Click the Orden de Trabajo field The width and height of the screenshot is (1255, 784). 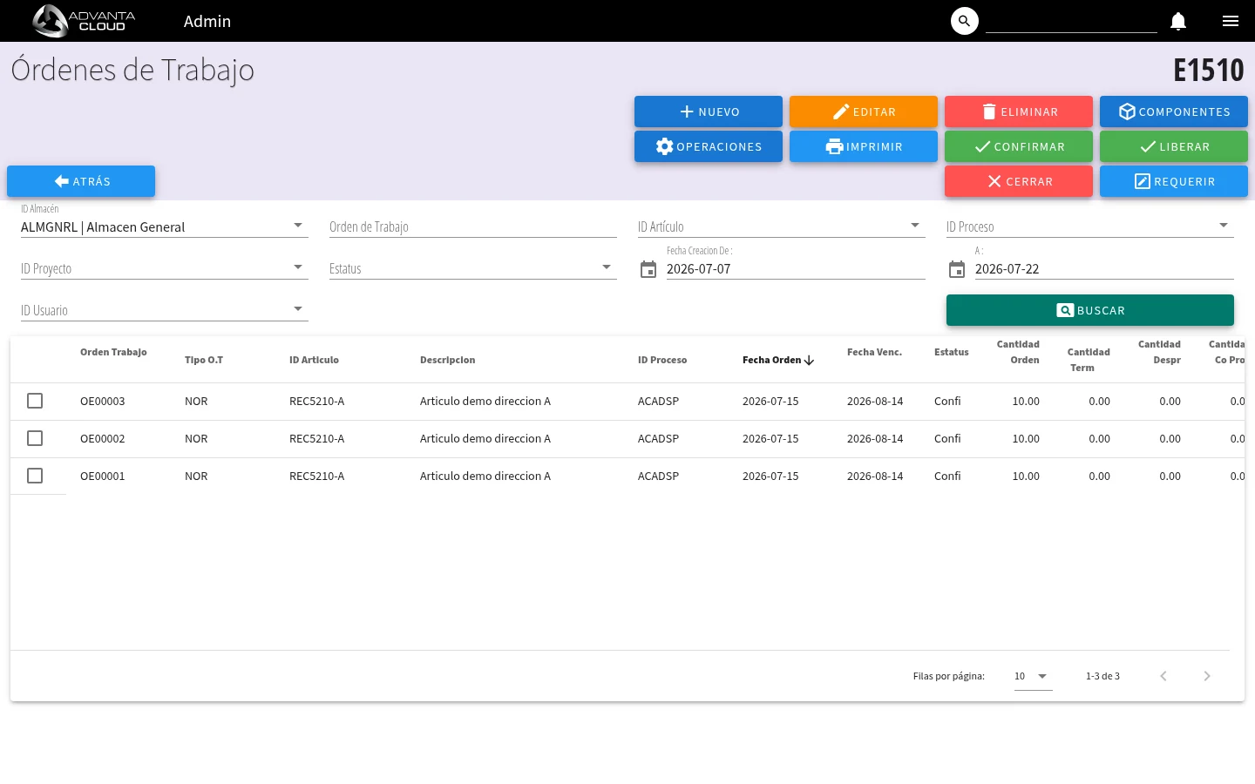pyautogui.click(x=473, y=226)
